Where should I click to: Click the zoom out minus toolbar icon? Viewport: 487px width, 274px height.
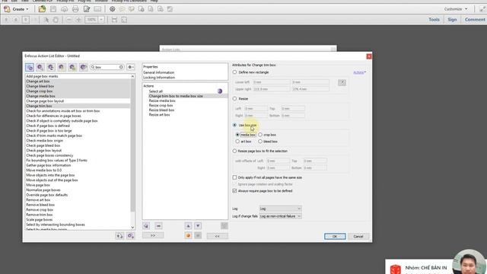click(x=69, y=20)
